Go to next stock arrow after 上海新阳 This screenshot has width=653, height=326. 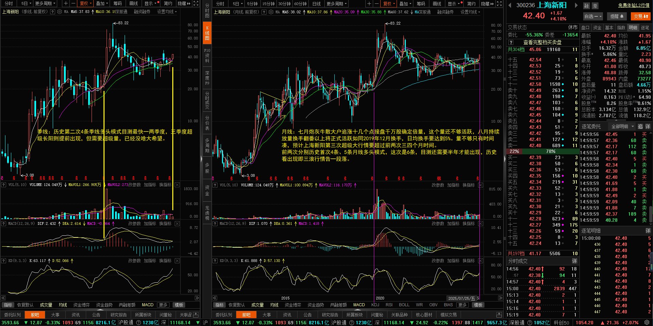click(576, 5)
